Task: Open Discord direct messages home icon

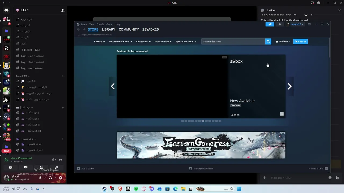Action: click(6, 10)
